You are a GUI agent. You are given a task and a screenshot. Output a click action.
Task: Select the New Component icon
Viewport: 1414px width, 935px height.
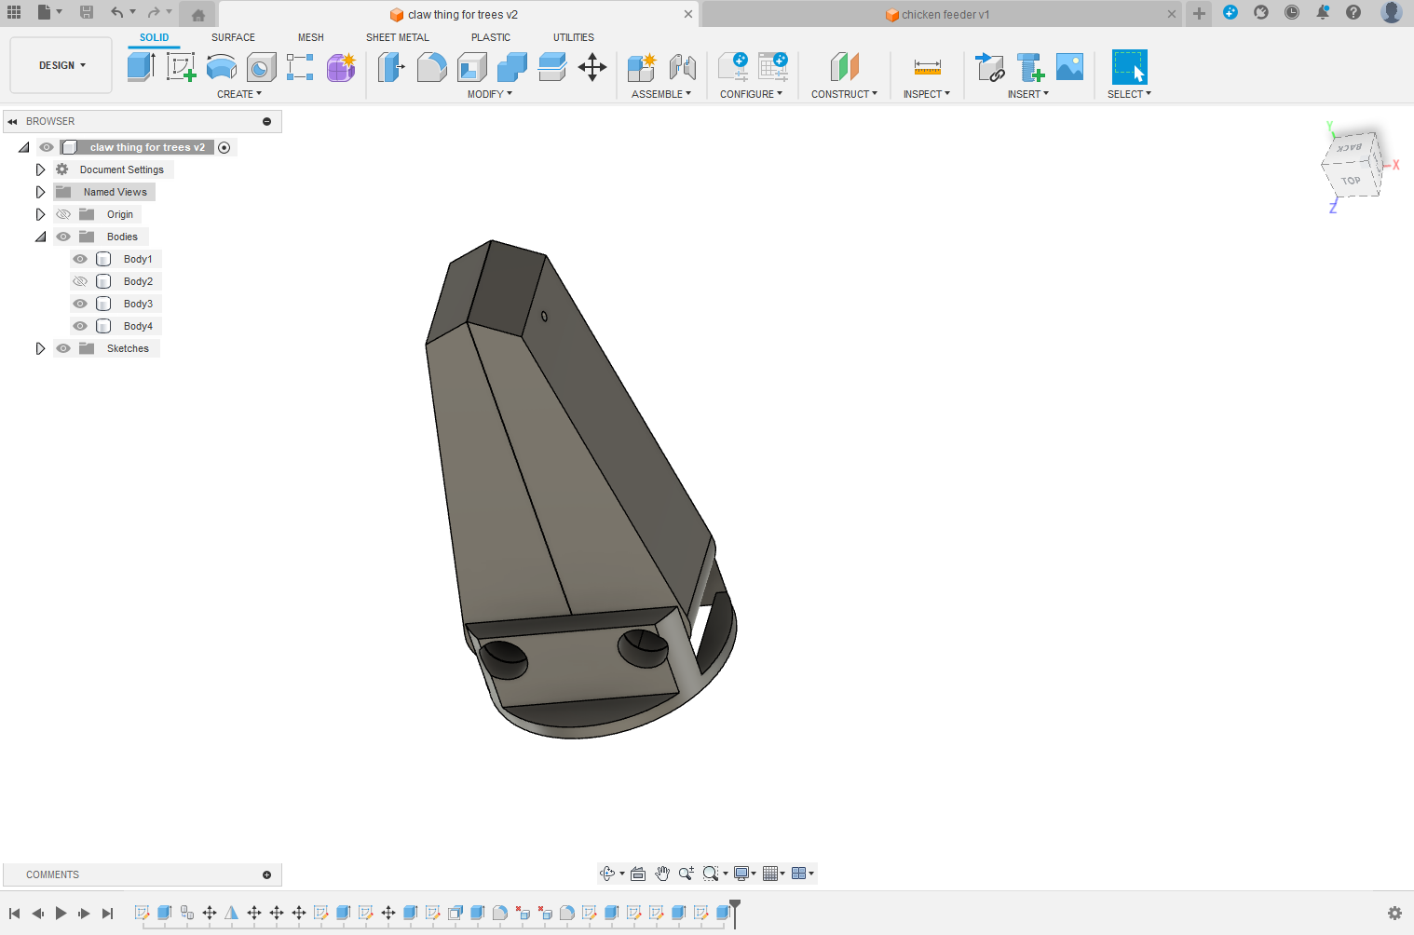[x=642, y=67]
